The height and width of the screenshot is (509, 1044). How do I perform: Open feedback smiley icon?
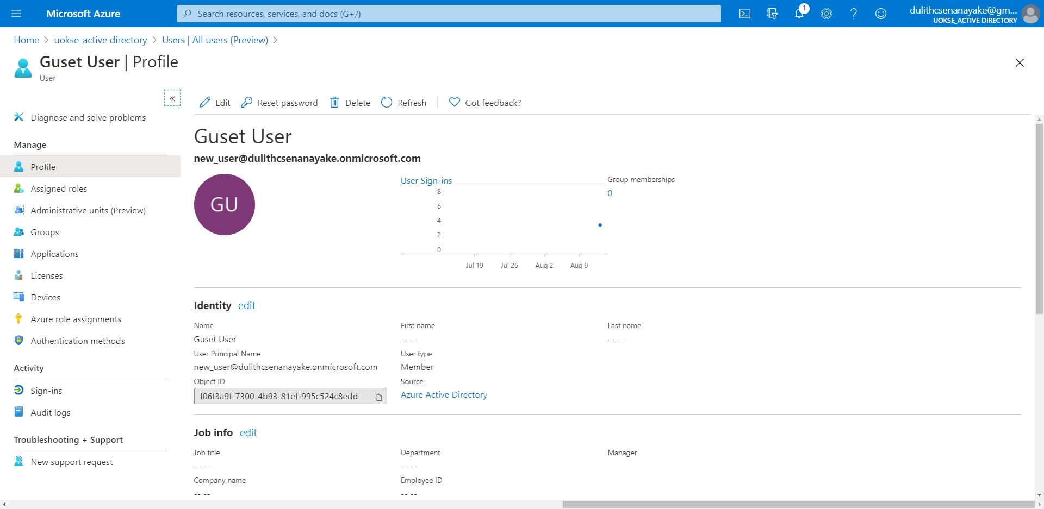[881, 14]
